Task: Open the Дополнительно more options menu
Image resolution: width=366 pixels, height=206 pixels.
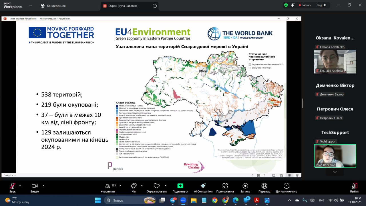Action: coord(286,186)
